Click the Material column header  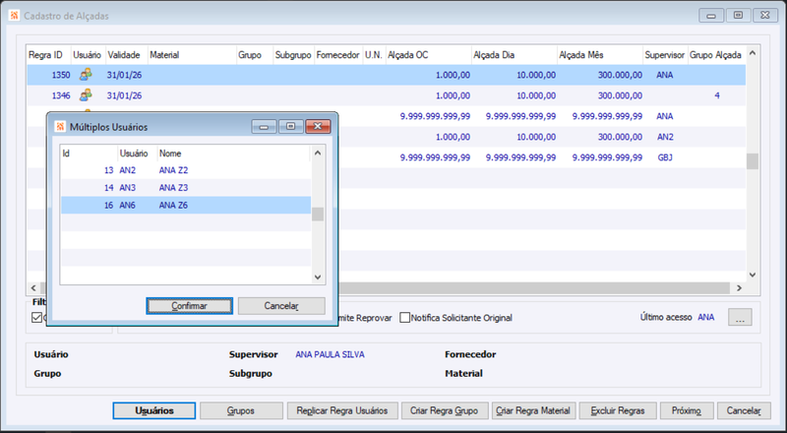pyautogui.click(x=192, y=55)
